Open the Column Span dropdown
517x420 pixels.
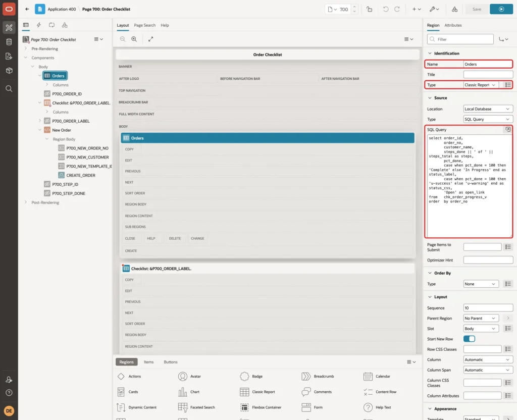point(488,370)
